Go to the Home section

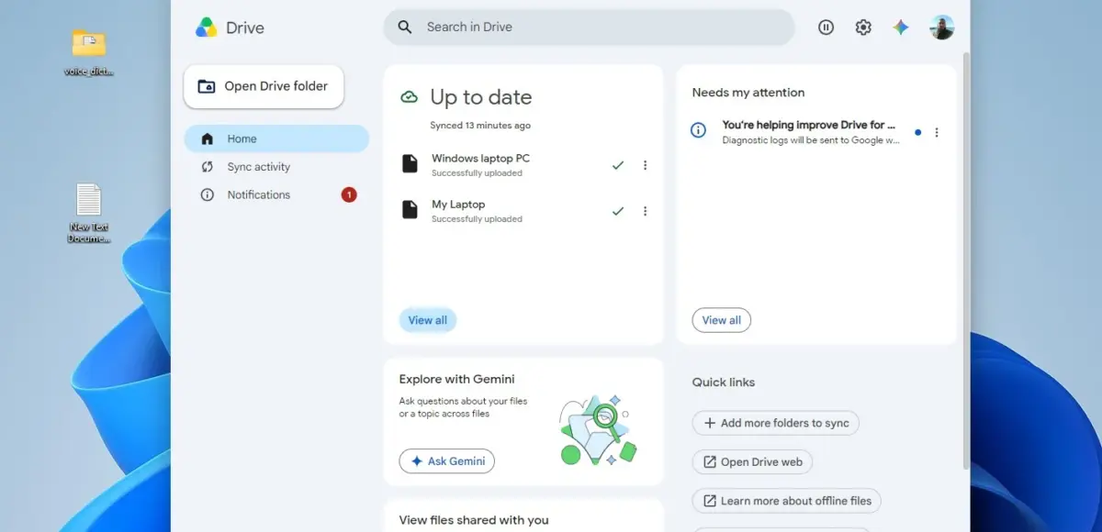[276, 139]
